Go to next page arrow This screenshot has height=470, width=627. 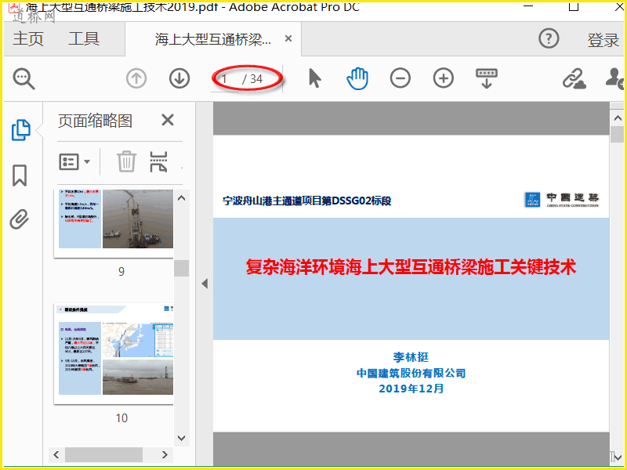point(179,78)
